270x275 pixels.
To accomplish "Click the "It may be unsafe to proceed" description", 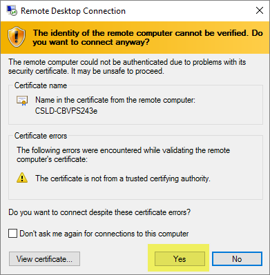I will [x=117, y=71].
